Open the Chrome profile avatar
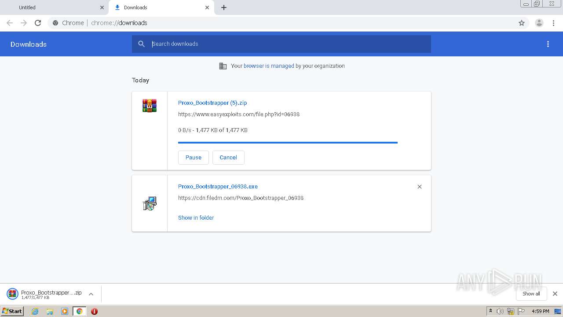The height and width of the screenshot is (317, 563). click(539, 23)
